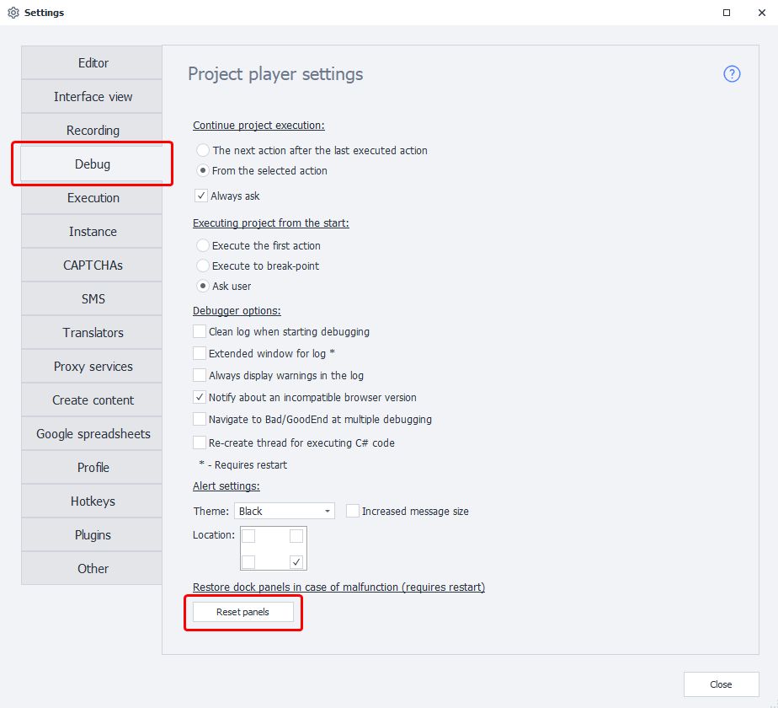Set alert location to top-left corner
778x708 pixels.
249,536
